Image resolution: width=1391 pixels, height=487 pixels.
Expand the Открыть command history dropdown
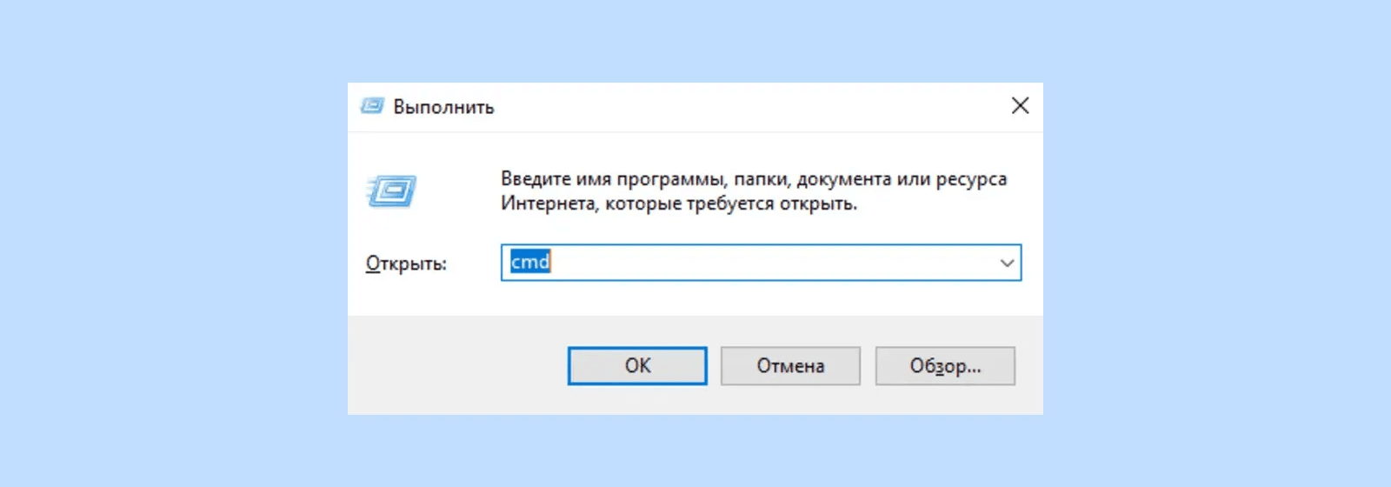pyautogui.click(x=1007, y=263)
